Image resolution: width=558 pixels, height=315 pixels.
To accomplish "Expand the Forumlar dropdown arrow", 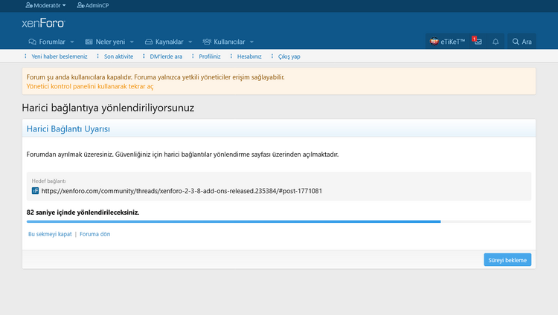I will click(x=71, y=42).
